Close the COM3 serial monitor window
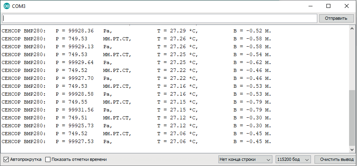The height and width of the screenshot is (166, 357). [347, 6]
